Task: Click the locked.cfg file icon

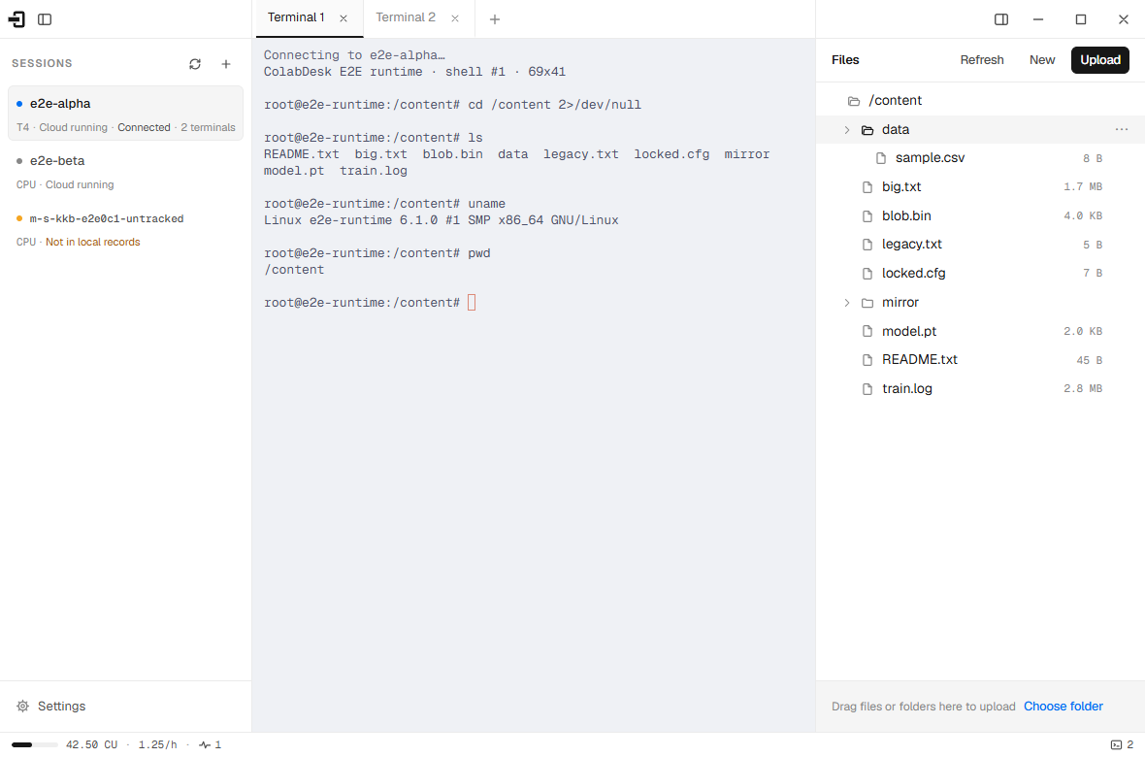Action: (x=867, y=274)
